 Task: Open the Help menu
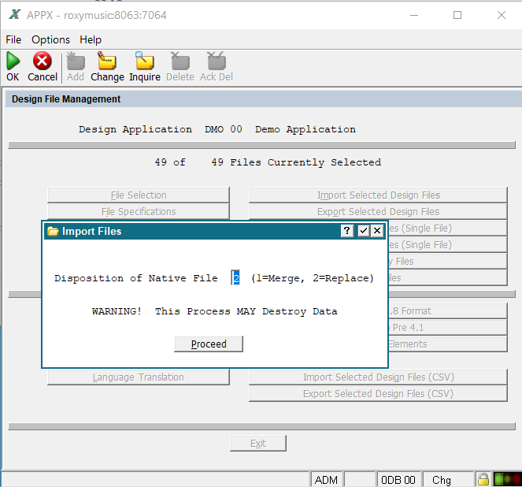[x=91, y=39]
